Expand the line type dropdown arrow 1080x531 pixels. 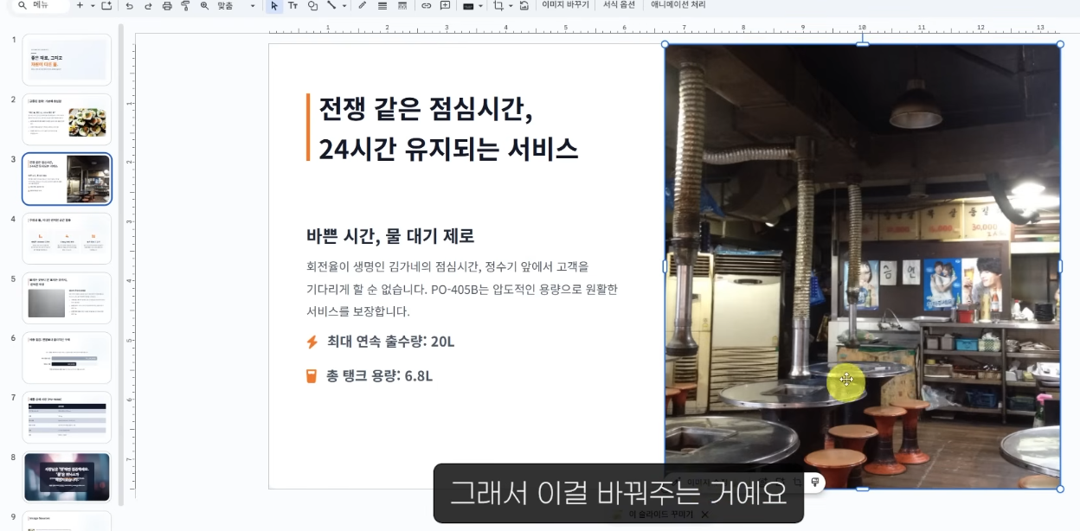click(x=344, y=5)
